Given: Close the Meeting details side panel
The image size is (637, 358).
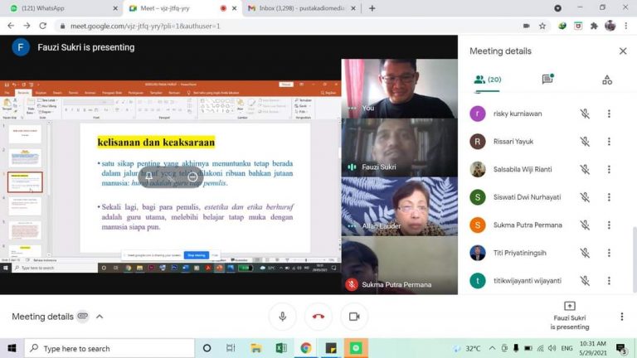Looking at the screenshot, I should (x=623, y=51).
